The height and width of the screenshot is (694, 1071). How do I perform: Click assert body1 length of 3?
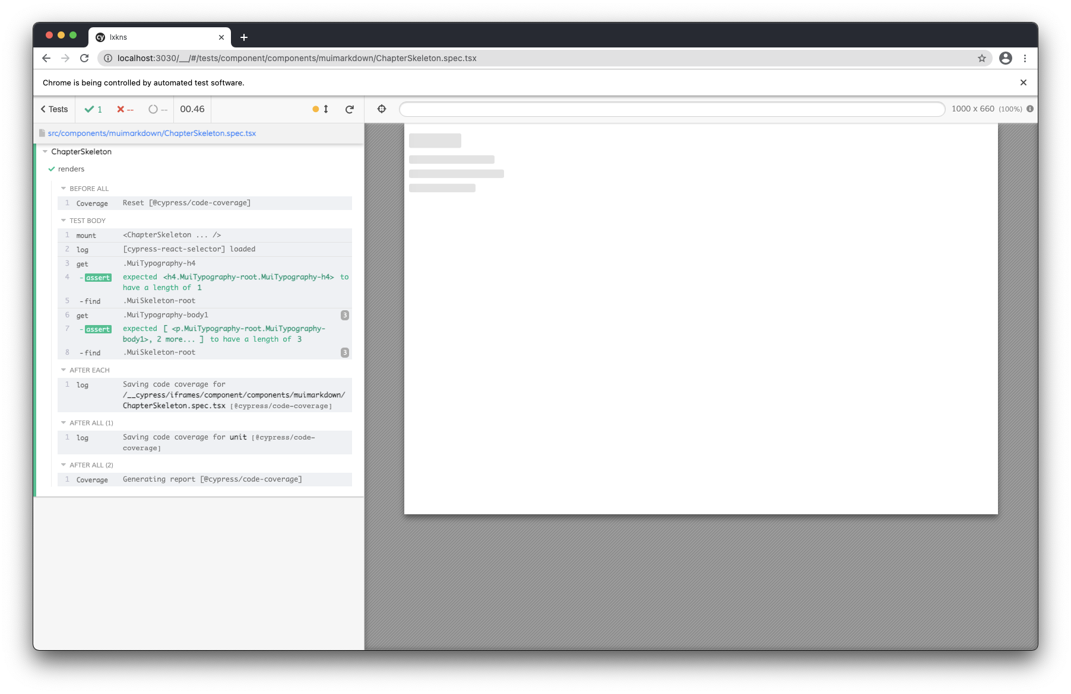[205, 334]
